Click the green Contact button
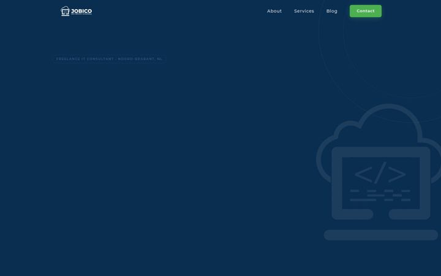441x276 pixels. point(365,11)
